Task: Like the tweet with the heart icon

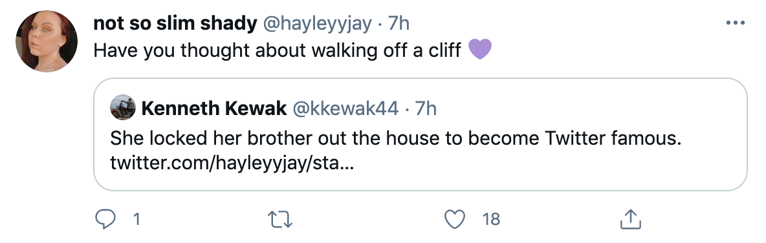Action: 454,220
